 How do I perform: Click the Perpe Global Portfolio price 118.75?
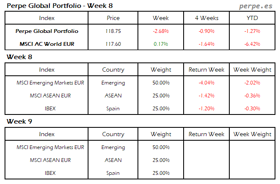coord(113,31)
